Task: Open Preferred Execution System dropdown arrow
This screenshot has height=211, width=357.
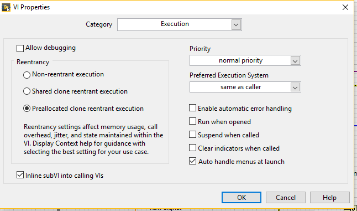Action: [x=295, y=87]
